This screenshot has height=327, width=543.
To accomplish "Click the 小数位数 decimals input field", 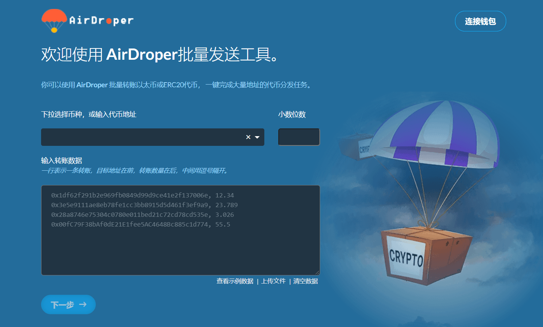I will [299, 137].
